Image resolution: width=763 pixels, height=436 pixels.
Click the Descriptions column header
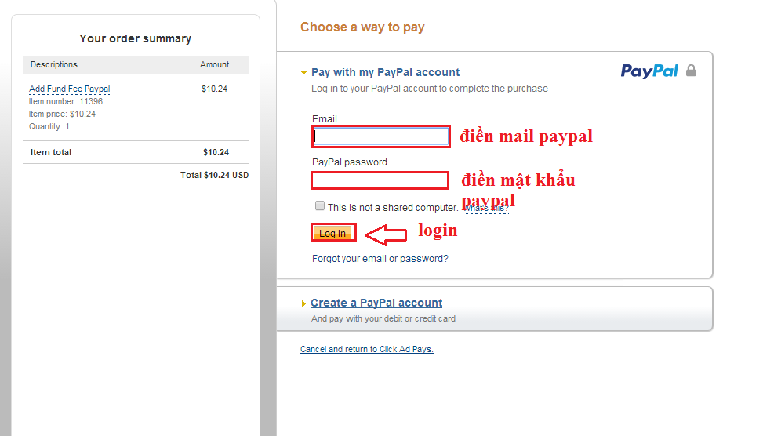click(x=54, y=64)
